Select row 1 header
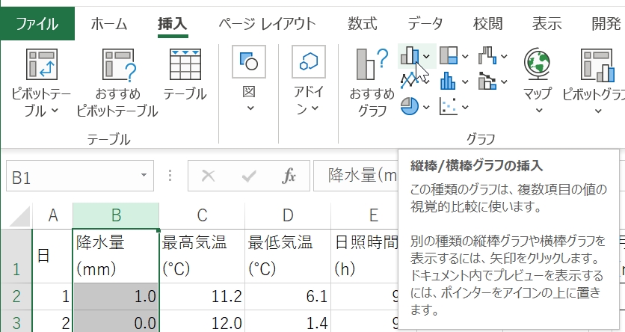 [x=16, y=256]
